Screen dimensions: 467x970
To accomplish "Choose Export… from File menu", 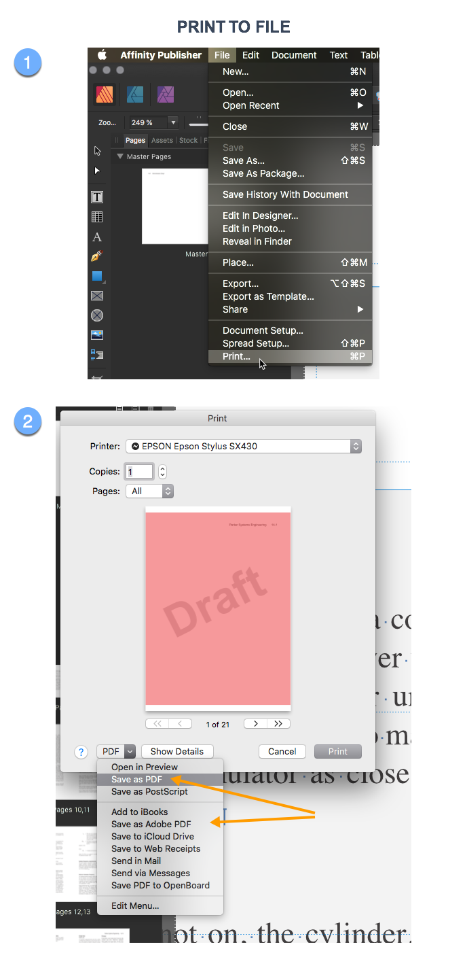I will point(291,283).
